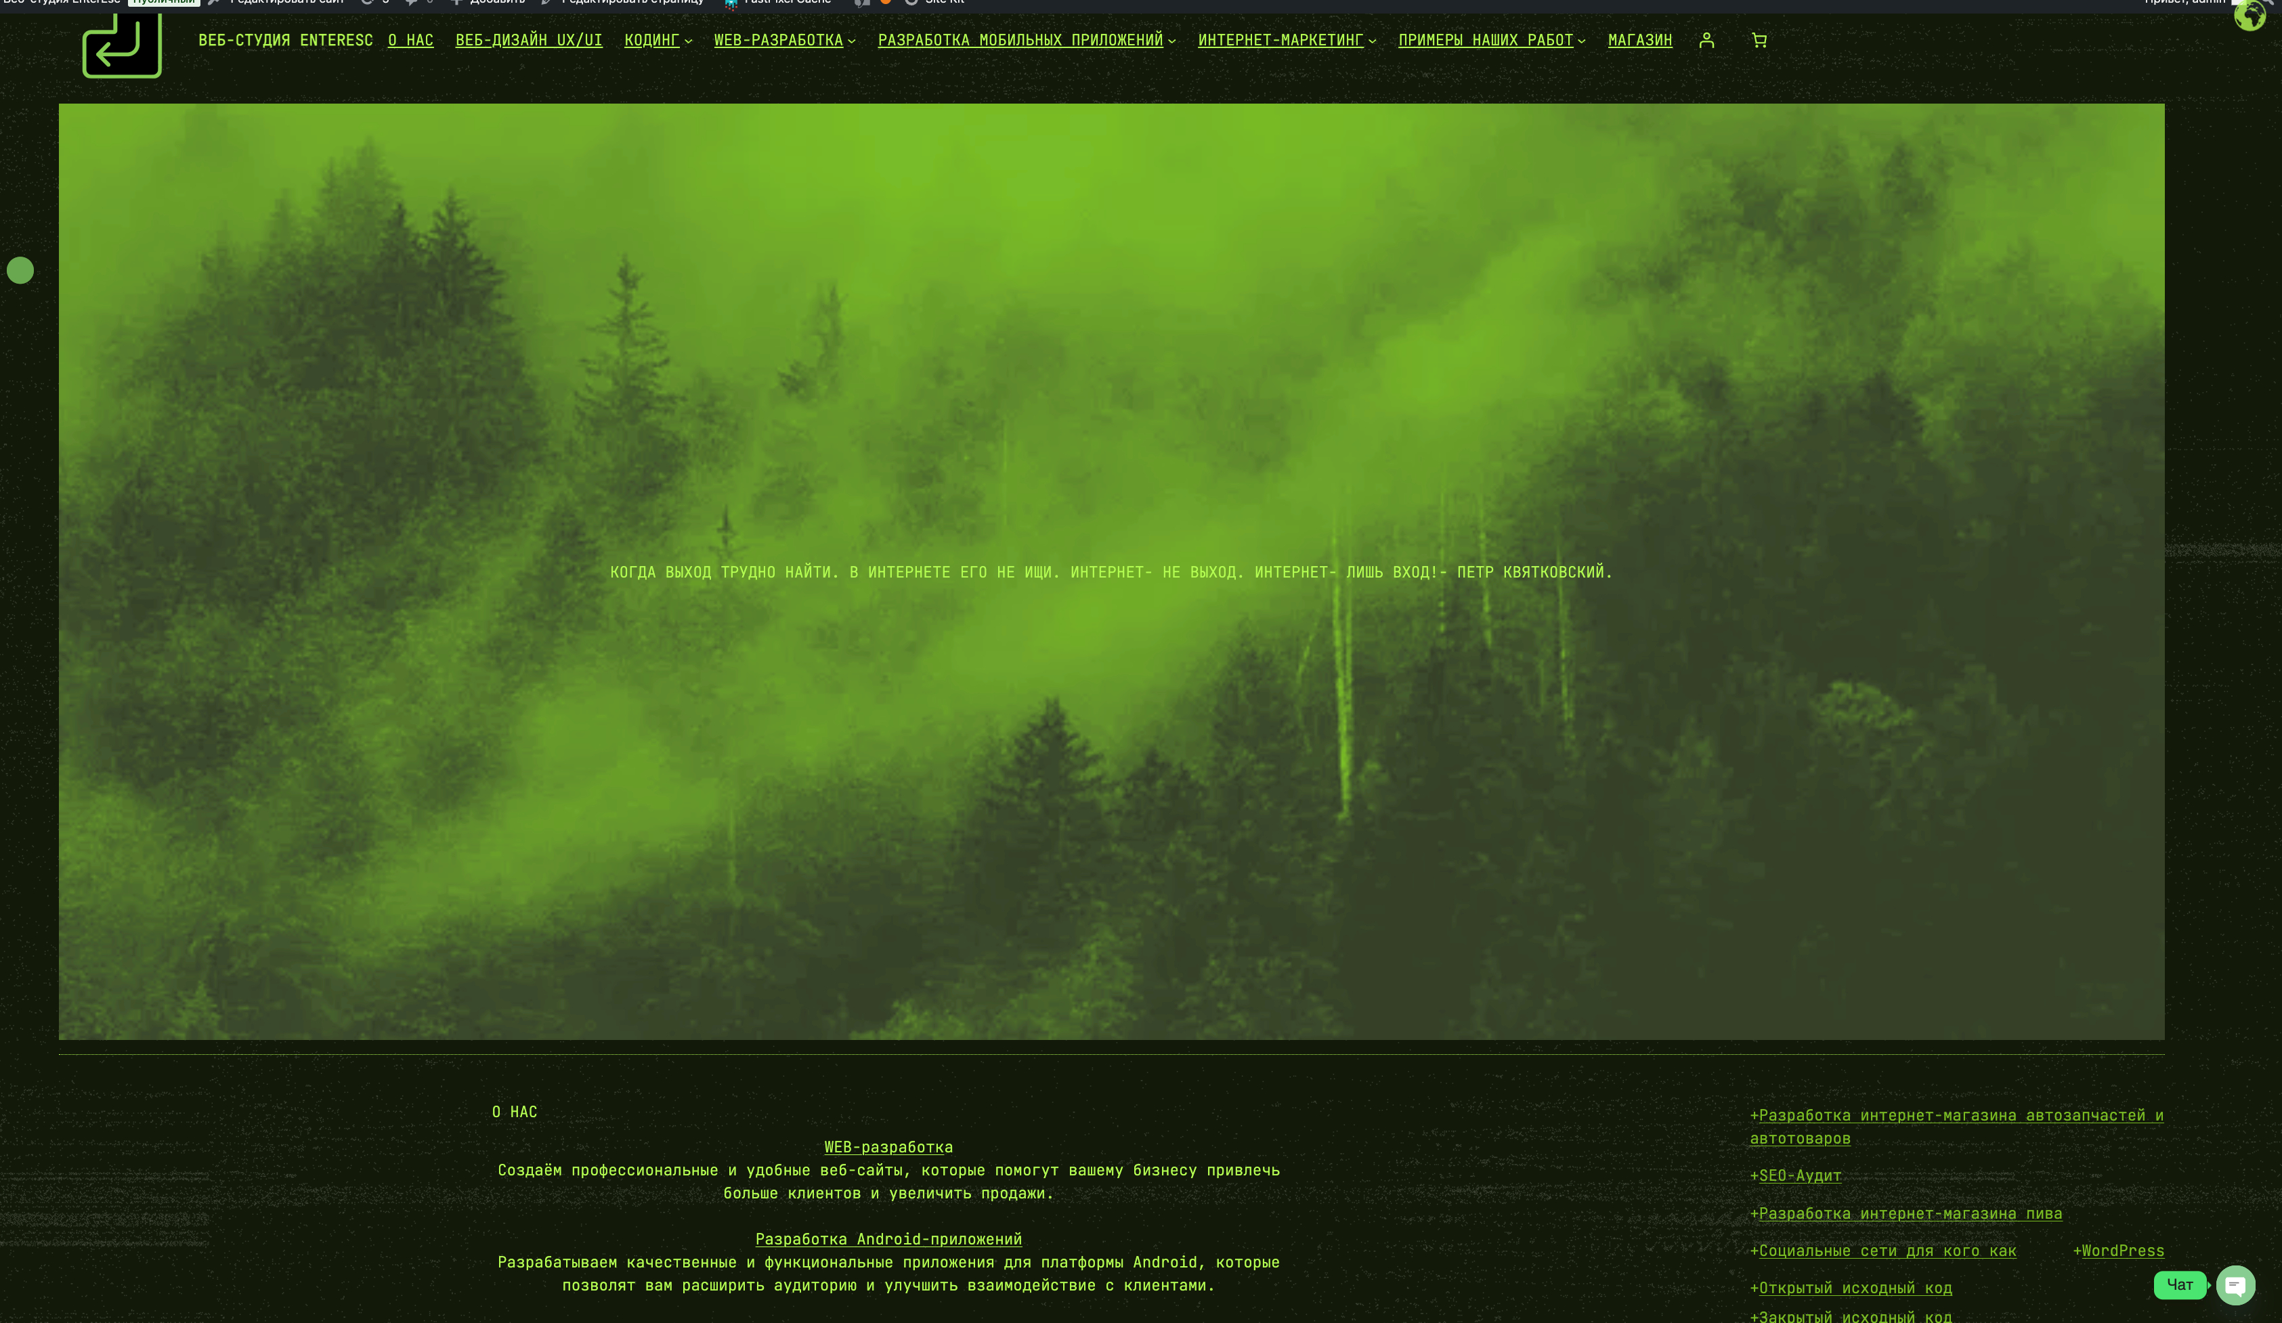
Task: Expand РАЗРАБОТКА МОБИЛЬНЫХ ПРИЛОЖЕНИЙ submenu chevron
Action: pyautogui.click(x=1171, y=41)
